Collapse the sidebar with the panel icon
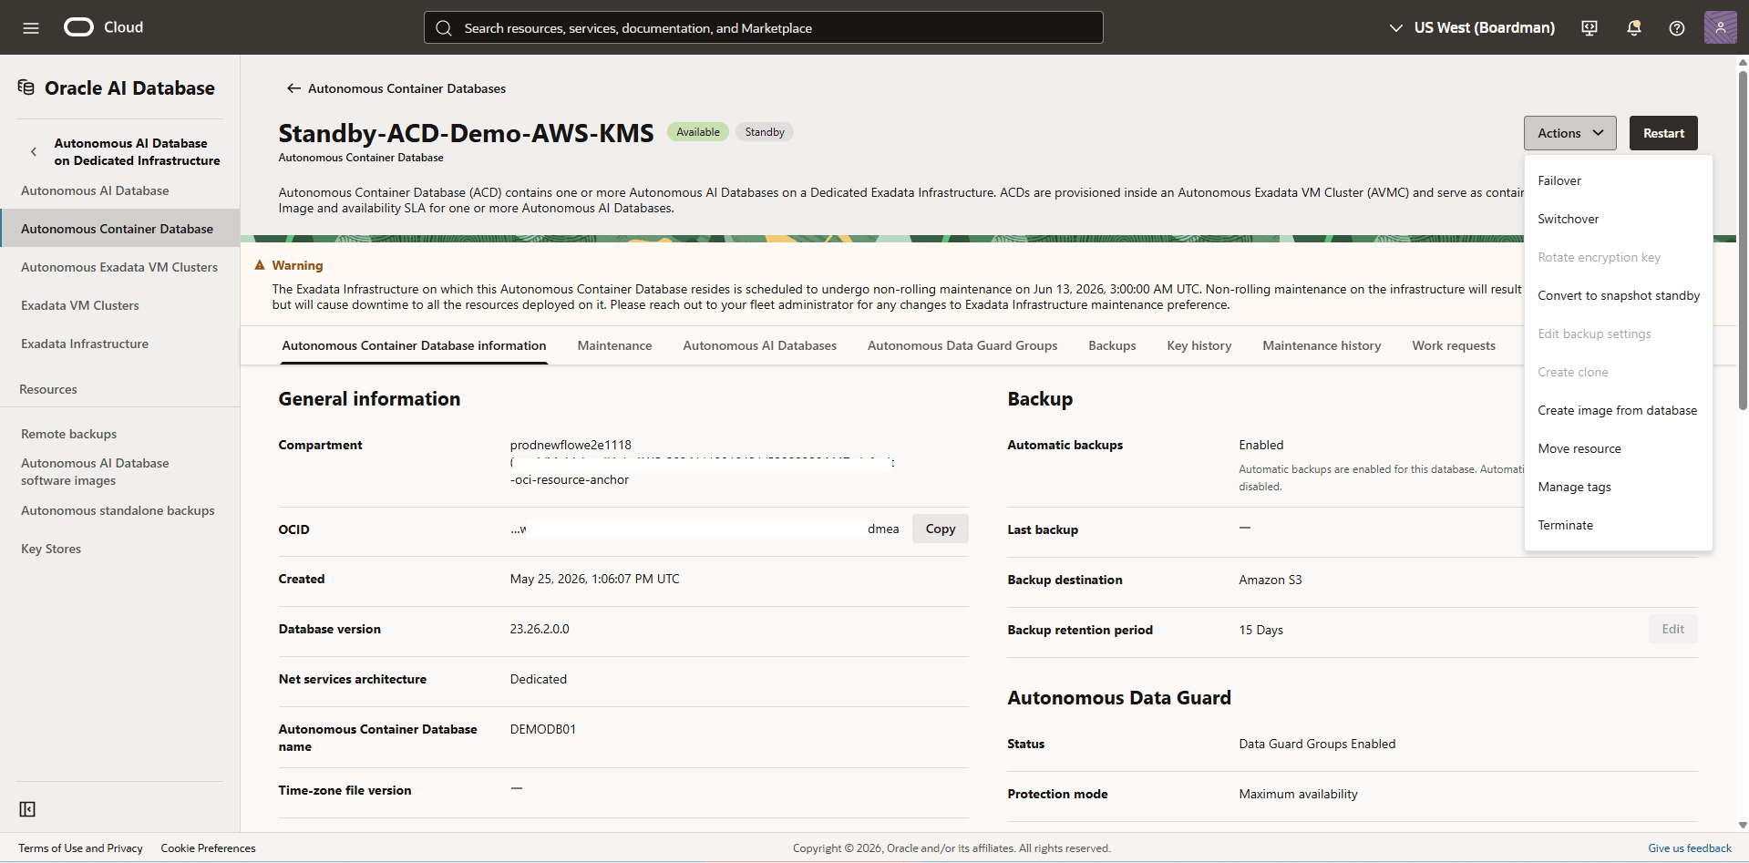 (27, 809)
